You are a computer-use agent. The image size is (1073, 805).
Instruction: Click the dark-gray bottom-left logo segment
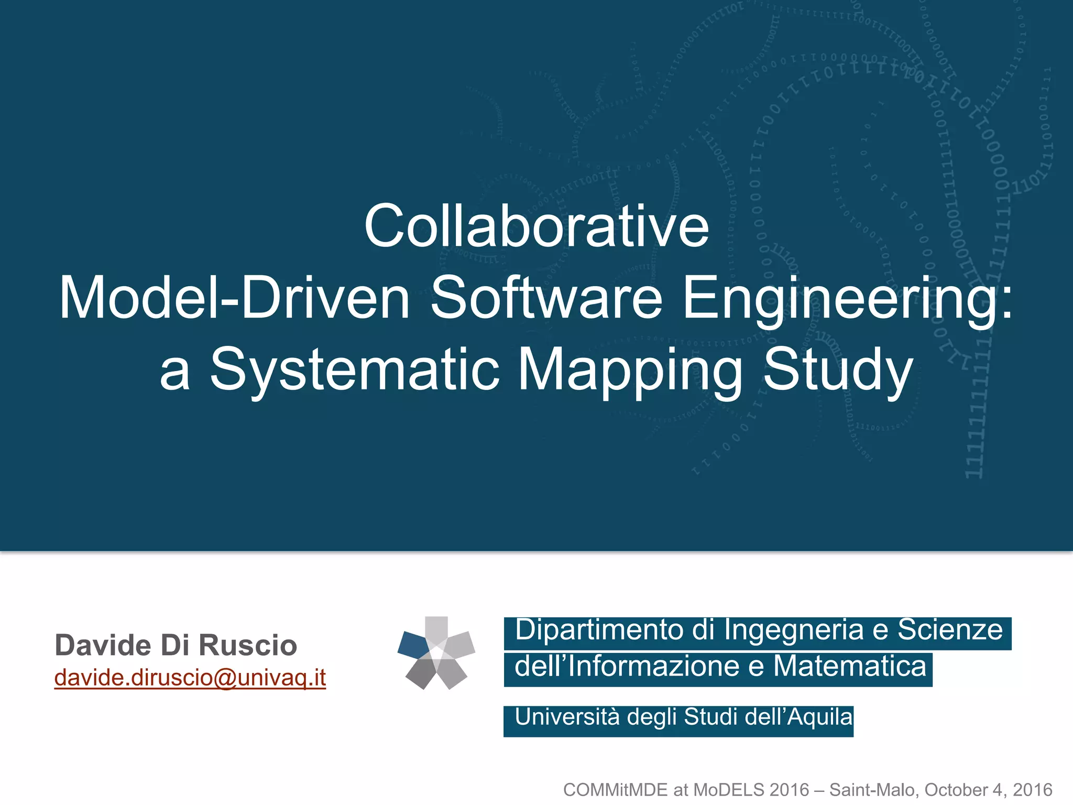[421, 672]
